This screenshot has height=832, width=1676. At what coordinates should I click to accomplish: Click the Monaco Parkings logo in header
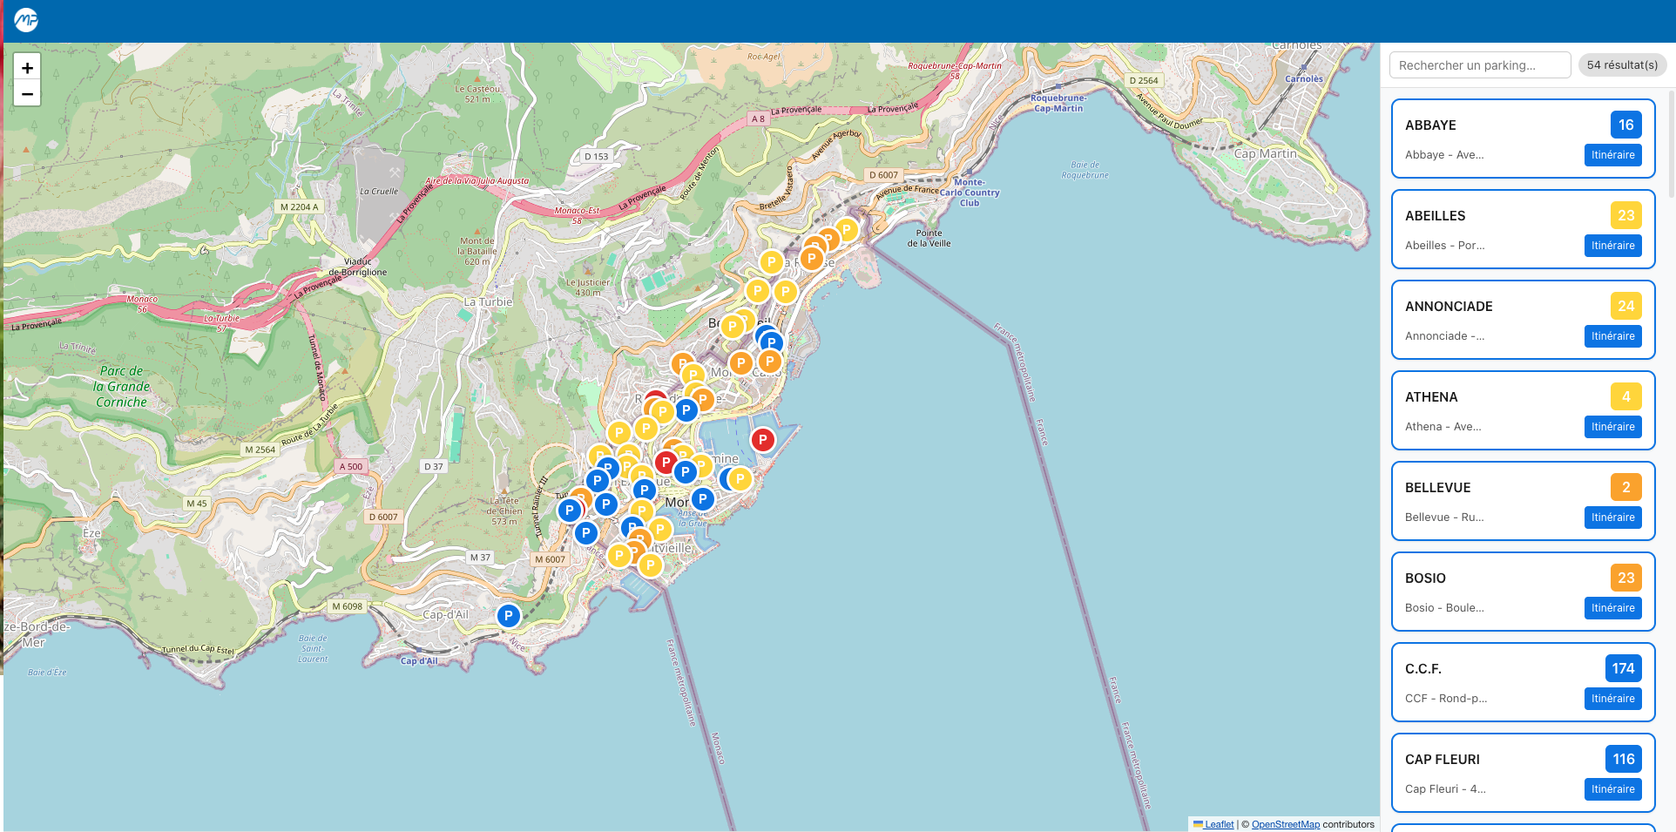point(26,19)
